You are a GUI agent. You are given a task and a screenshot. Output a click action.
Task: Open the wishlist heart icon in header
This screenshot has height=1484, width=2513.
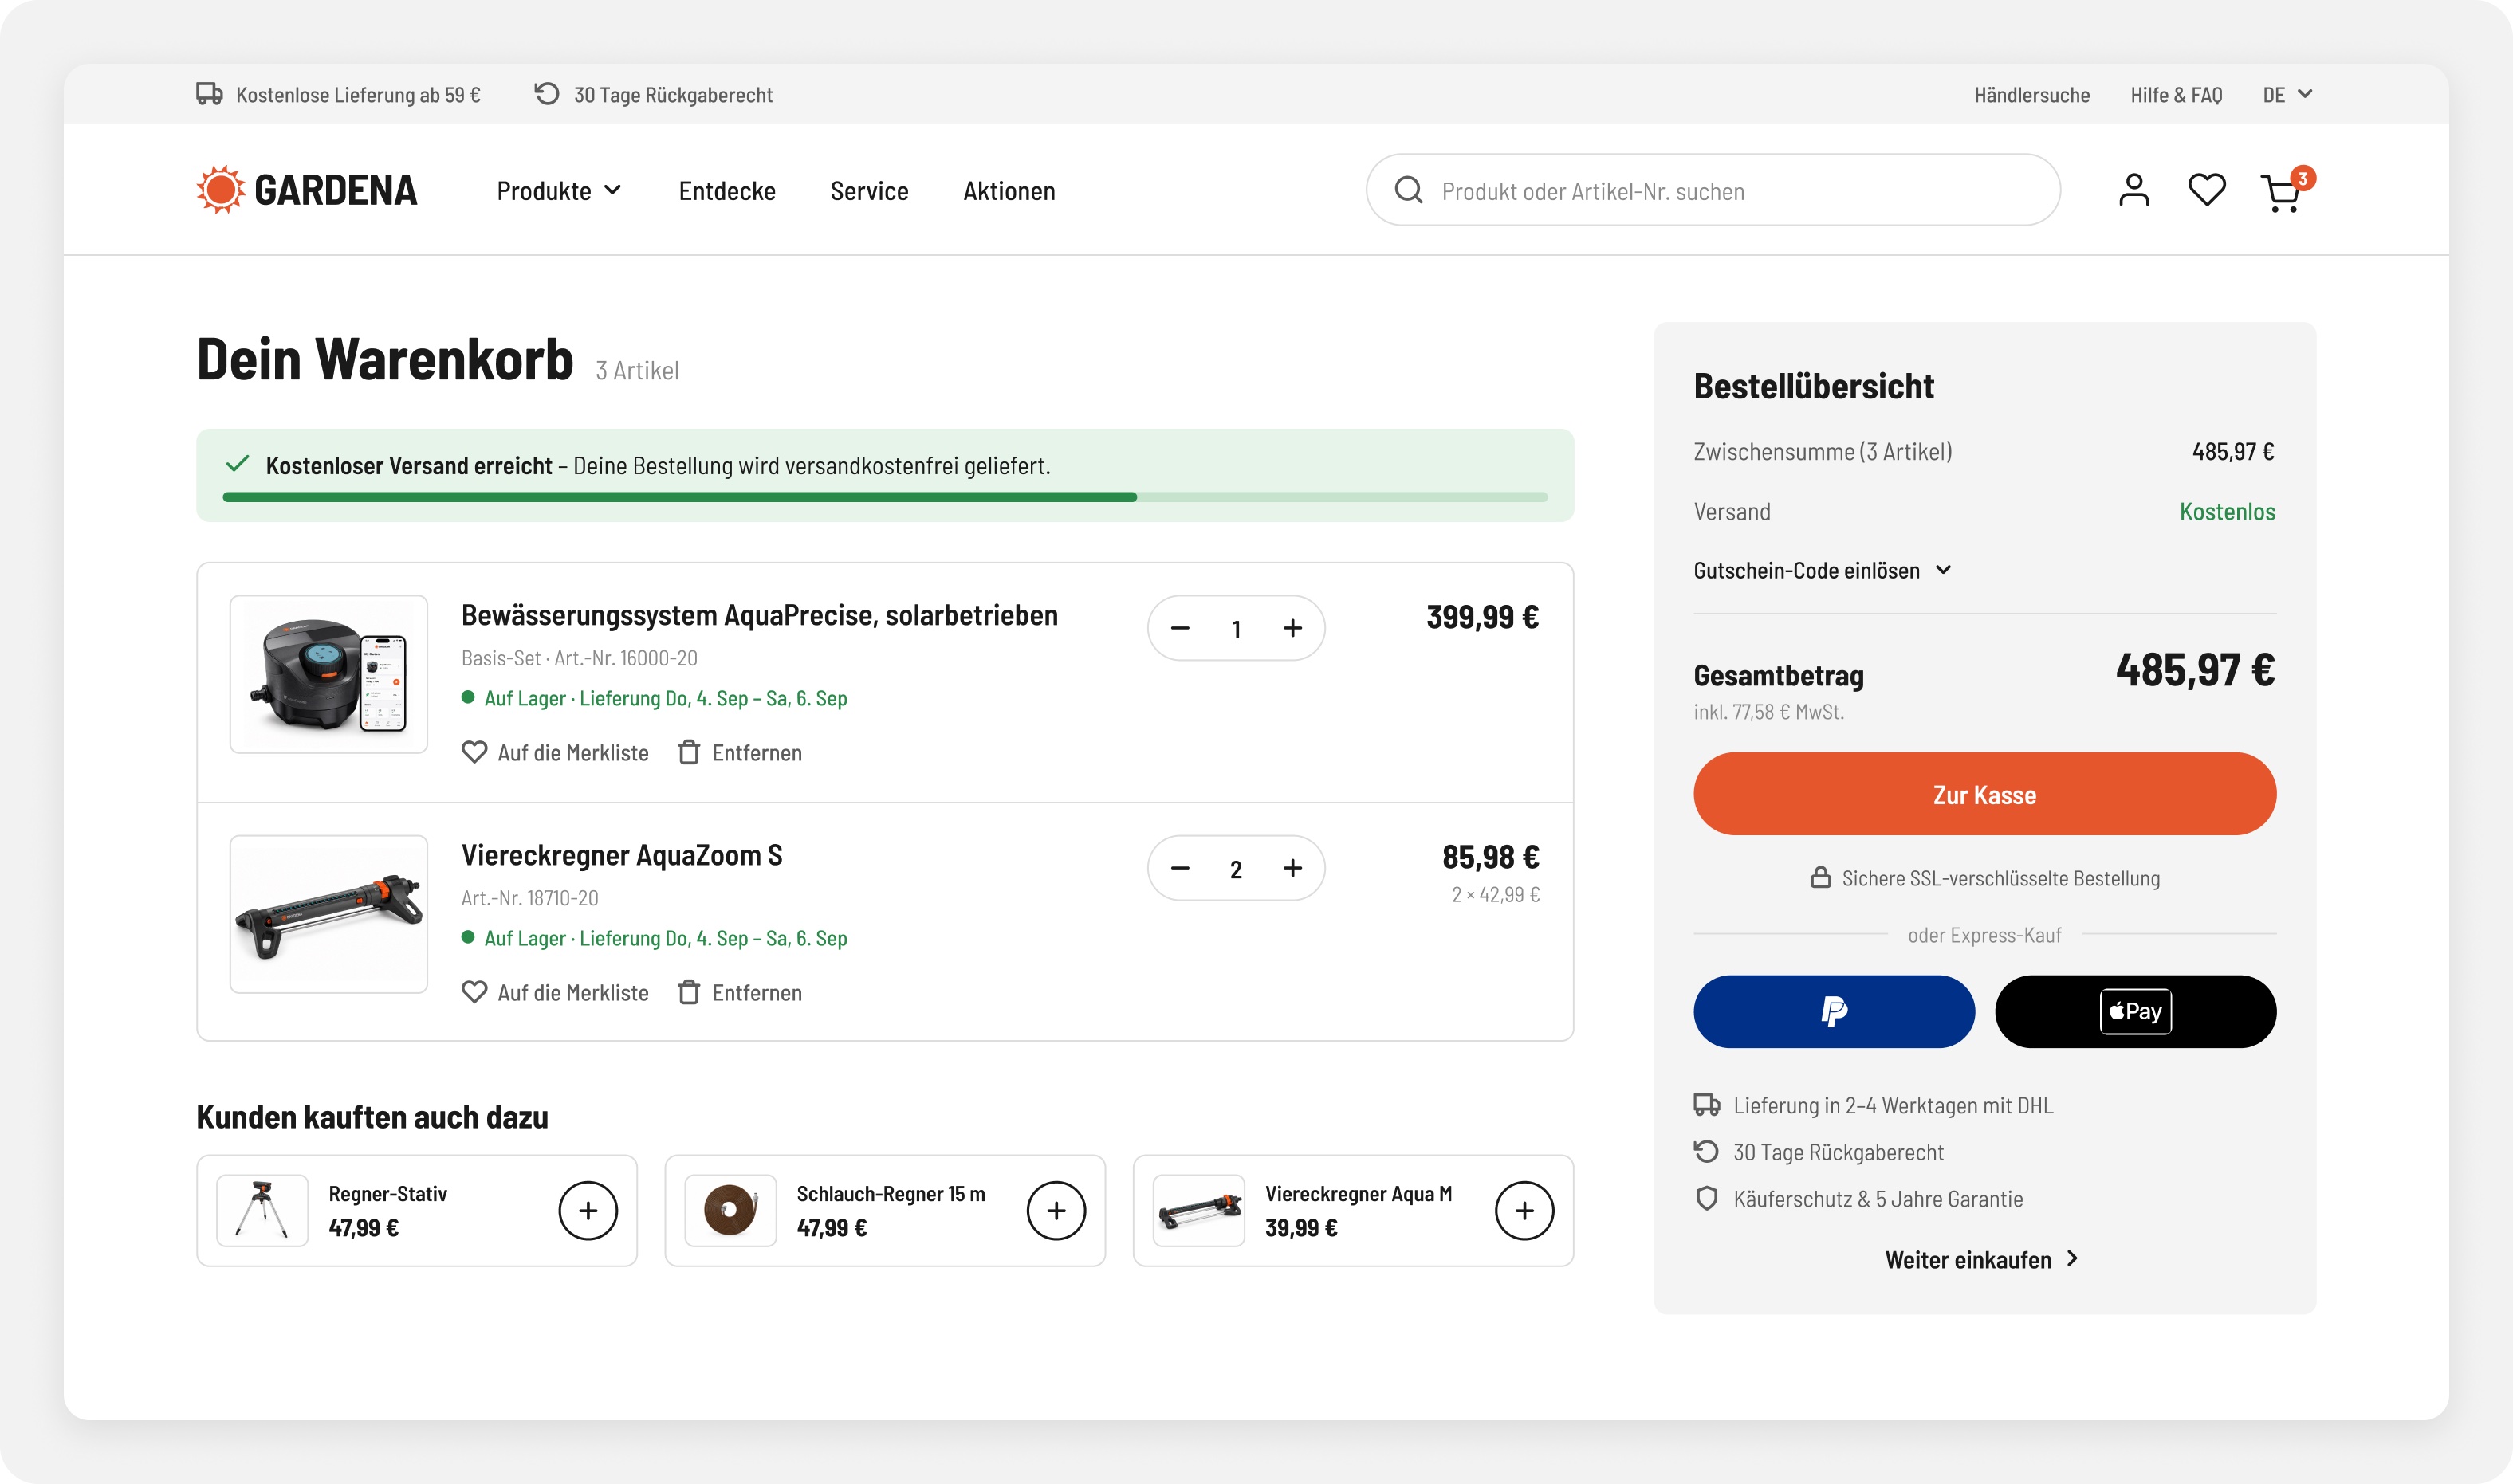click(x=2206, y=190)
